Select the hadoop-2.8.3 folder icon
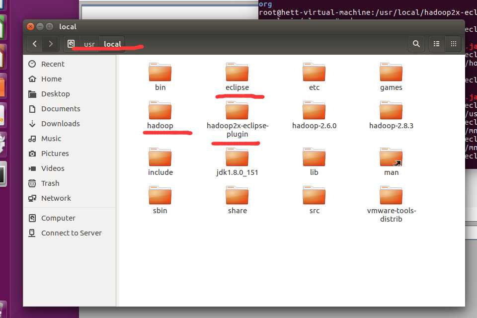The width and height of the screenshot is (477, 318). tap(391, 111)
